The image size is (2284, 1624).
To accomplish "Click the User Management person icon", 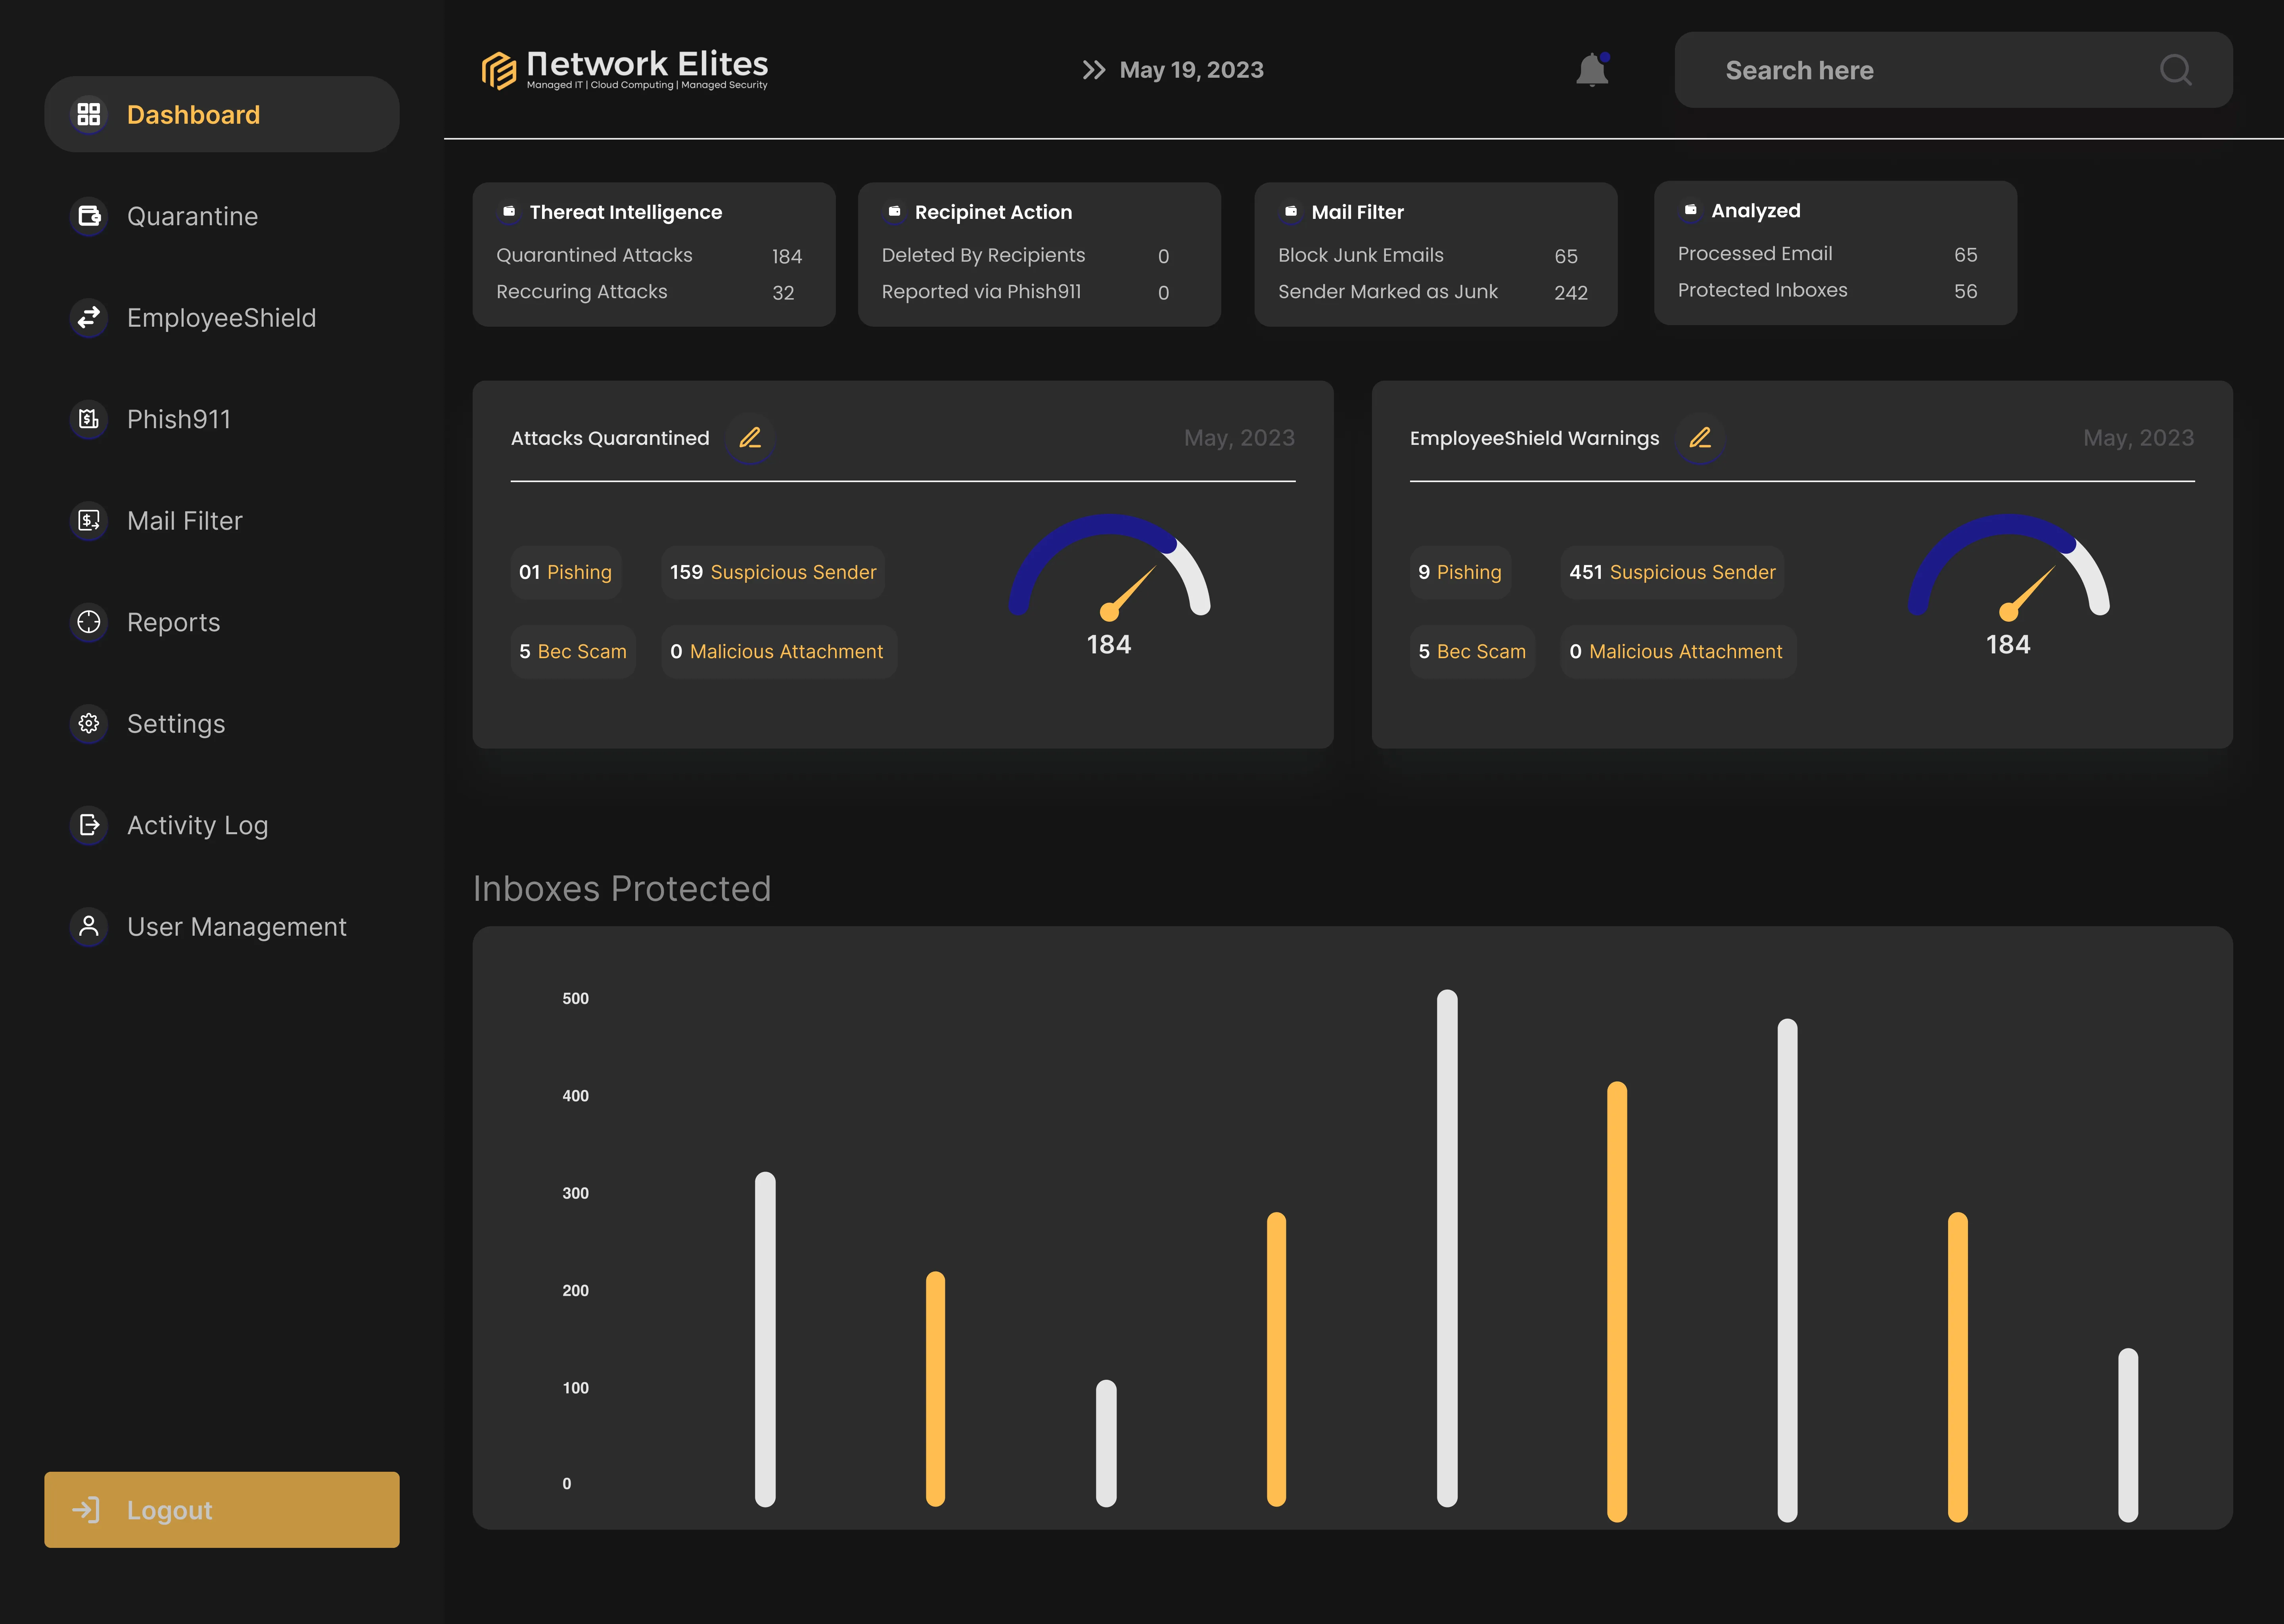I will [89, 926].
